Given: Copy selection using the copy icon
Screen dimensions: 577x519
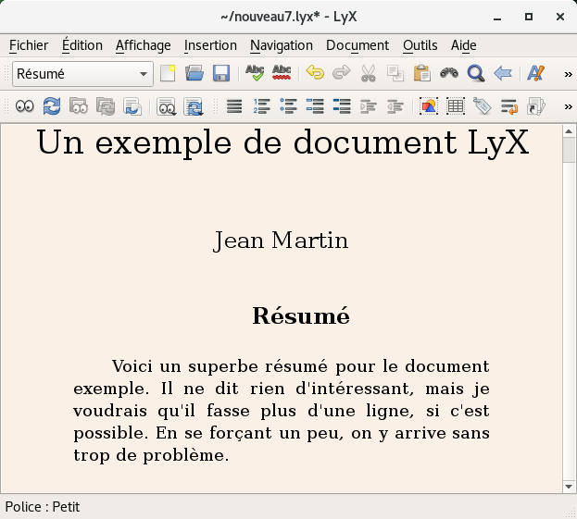Looking at the screenshot, I should click(395, 73).
